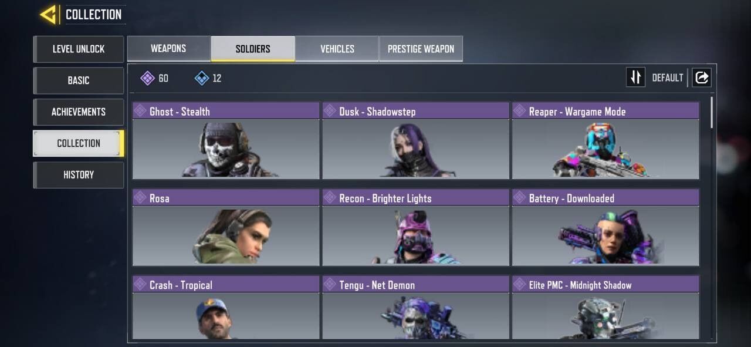The height and width of the screenshot is (347, 751).
Task: Open the PRESTIGE WEAPON tab
Action: click(x=421, y=49)
